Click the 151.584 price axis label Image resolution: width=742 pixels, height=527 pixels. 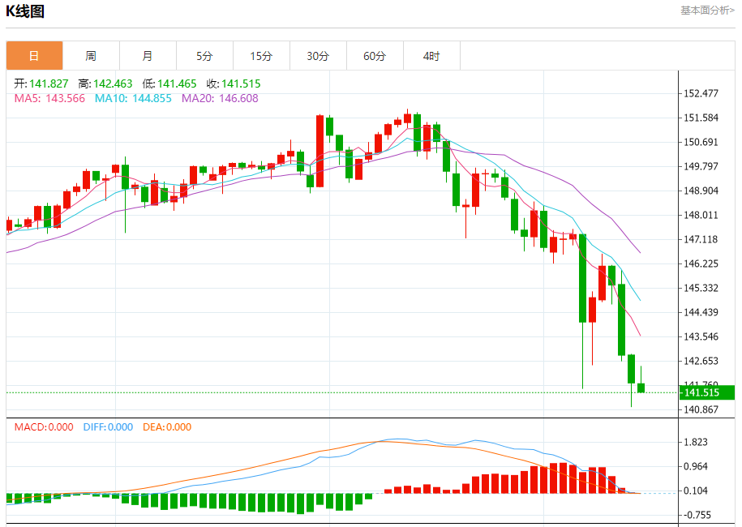[x=701, y=118]
